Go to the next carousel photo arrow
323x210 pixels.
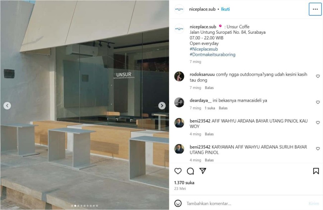pyautogui.click(x=162, y=105)
